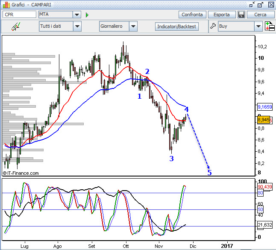Viewport: 276px width, 250px height.
Task: Click the buy/sell order ticket icon
Action: (270, 26)
